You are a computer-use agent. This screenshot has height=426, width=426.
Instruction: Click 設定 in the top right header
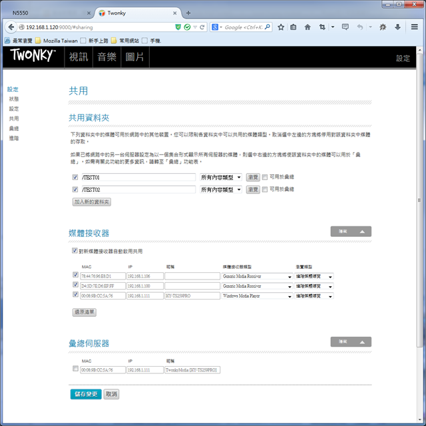(403, 58)
